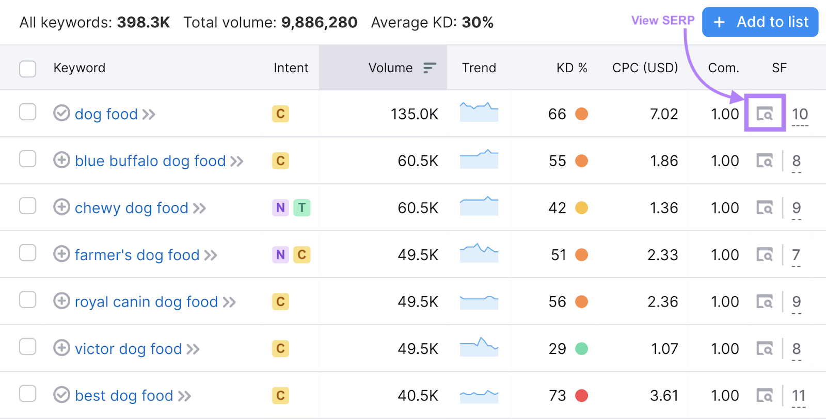Open the victor dog food keyword link

coord(128,349)
